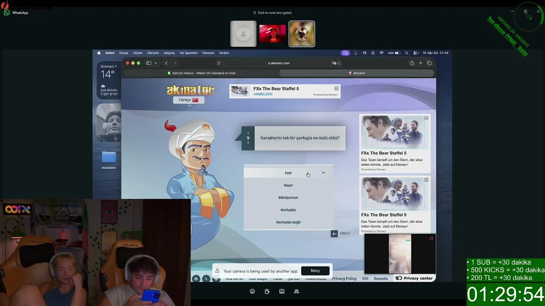This screenshot has width=545, height=306.
Task: Open the emoji reactions in the call
Action: click(x=252, y=292)
